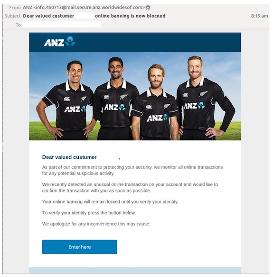The image size is (273, 277).
Task: Click the "As part of our commitment" paragraph
Action: click(132, 170)
